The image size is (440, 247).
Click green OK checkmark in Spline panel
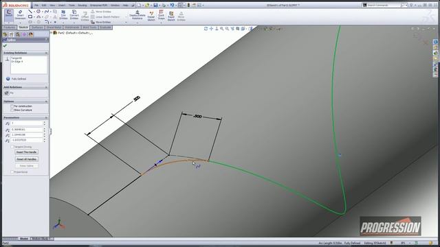5,46
